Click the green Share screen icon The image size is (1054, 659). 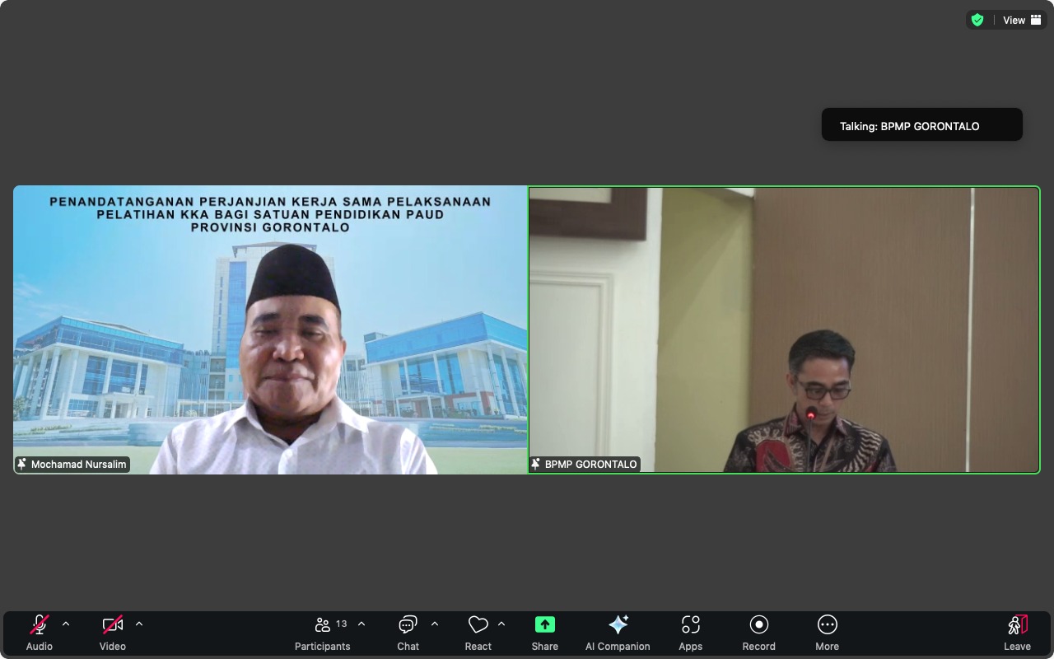545,624
